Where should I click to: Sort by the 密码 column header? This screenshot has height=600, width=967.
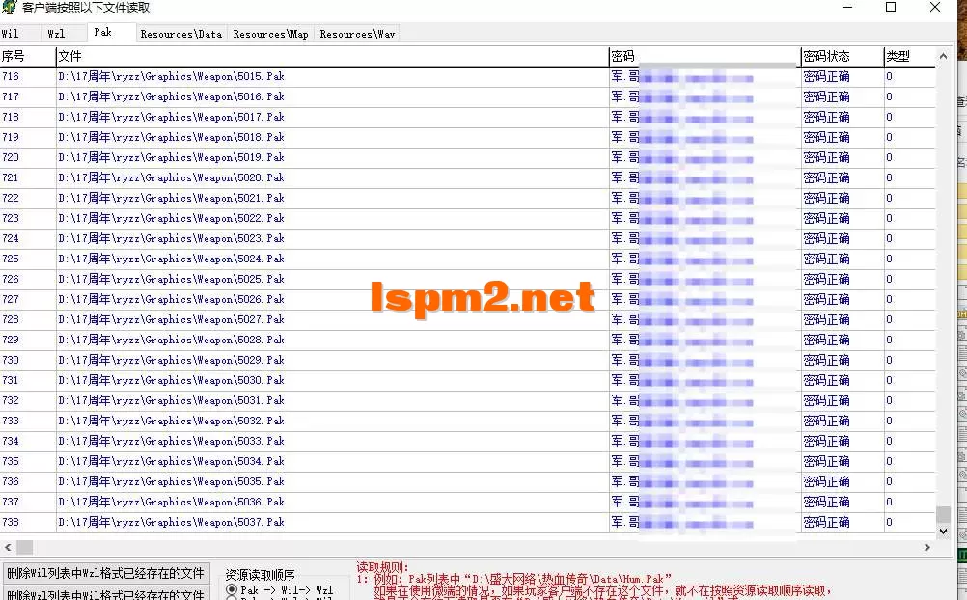pyautogui.click(x=705, y=57)
